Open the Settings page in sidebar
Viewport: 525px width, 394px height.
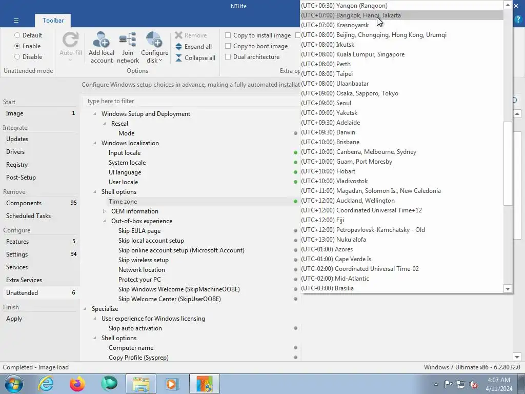pyautogui.click(x=17, y=254)
